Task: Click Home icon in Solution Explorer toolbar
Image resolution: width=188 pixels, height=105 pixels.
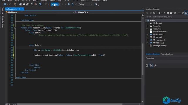Action: 154,13
